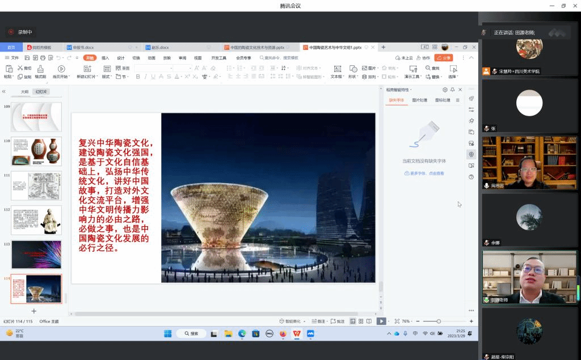Click the Paste (粘贴) clipboard icon
Image resolution: width=581 pixels, height=360 pixels.
click(9, 69)
